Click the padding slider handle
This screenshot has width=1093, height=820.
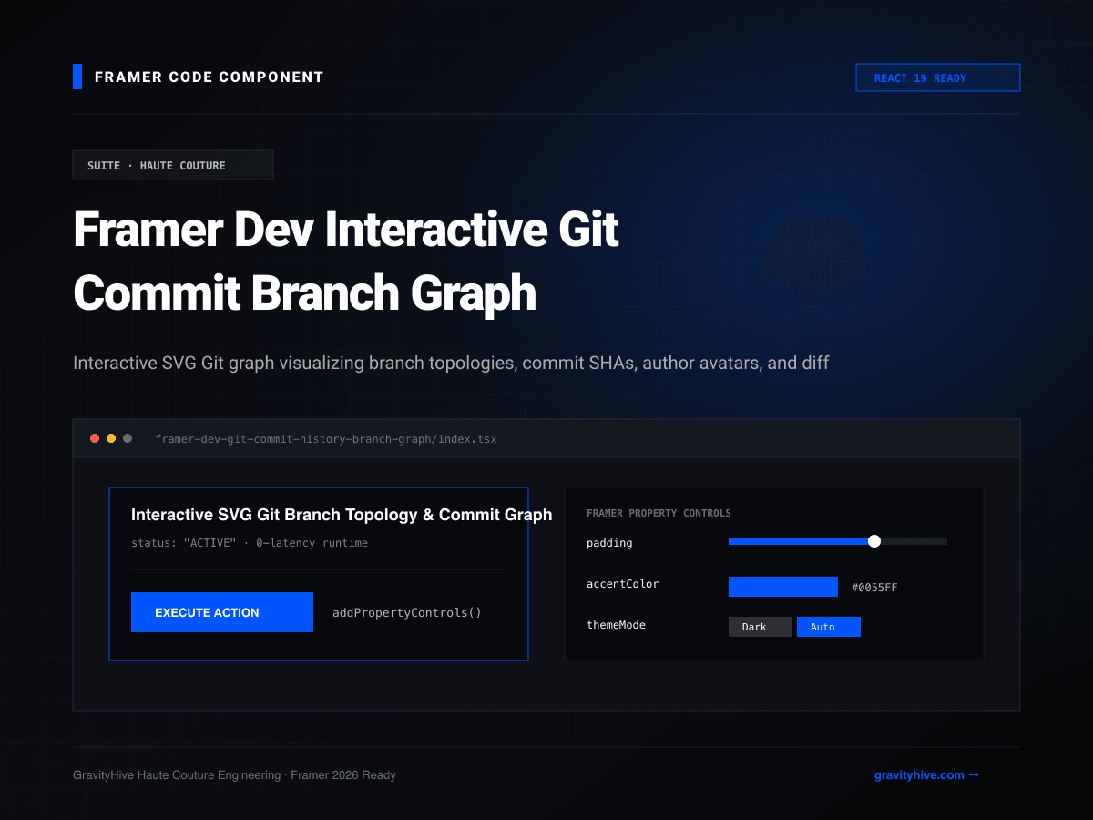[874, 541]
